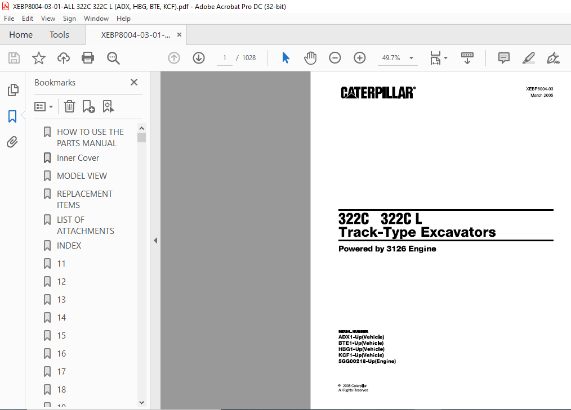The width and height of the screenshot is (571, 410).
Task: Open the Inner Cover bookmark
Action: (x=78, y=158)
